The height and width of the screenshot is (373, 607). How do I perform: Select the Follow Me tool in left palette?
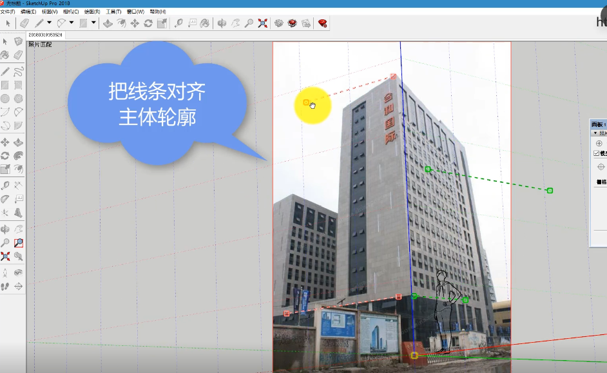[18, 155]
